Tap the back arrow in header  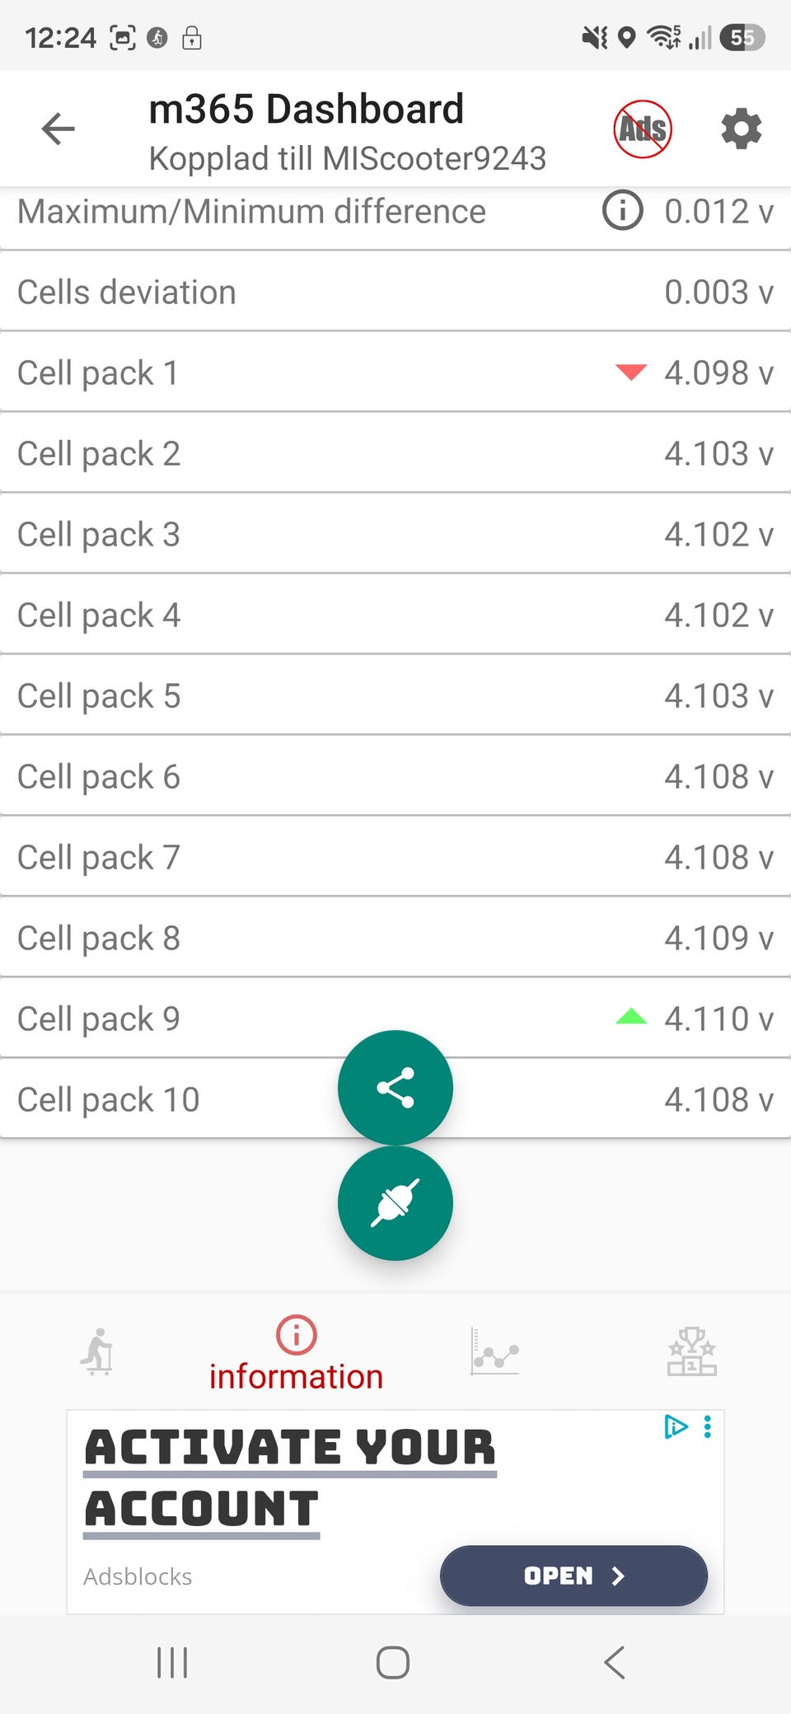point(59,129)
